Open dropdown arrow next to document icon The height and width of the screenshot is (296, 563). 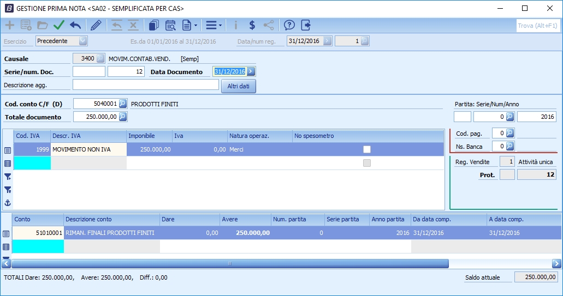point(195,26)
